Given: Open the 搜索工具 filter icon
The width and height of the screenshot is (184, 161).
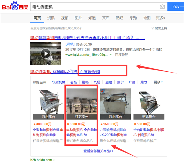Looking at the screenshot, I should pos(153,28).
